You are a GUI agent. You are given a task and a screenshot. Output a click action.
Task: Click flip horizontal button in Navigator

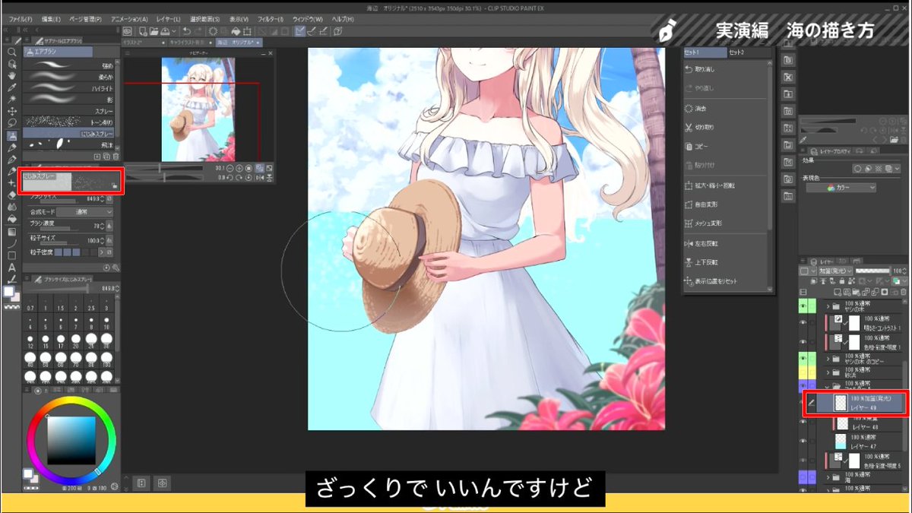tap(261, 177)
